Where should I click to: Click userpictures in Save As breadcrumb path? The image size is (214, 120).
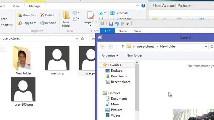[145, 46]
